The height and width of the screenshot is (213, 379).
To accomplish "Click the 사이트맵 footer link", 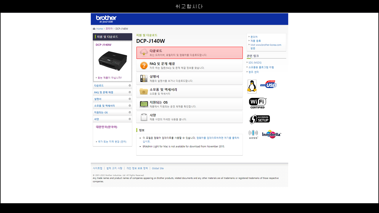I will (x=97, y=168).
